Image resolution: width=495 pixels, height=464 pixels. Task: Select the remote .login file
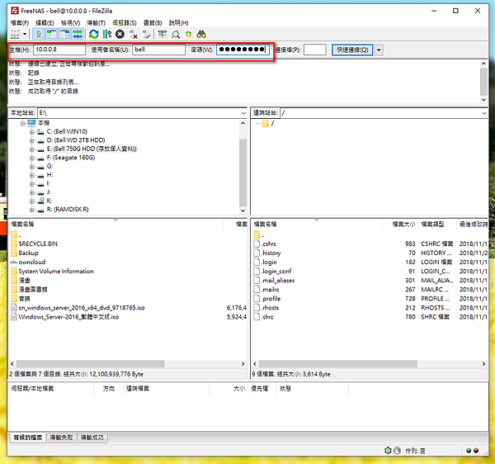[x=269, y=263]
